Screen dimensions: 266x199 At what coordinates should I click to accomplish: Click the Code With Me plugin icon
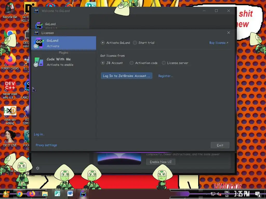point(39,62)
